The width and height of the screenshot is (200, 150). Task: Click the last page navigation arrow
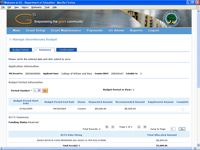click(x=145, y=127)
